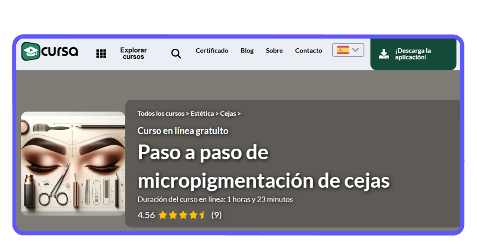This screenshot has height=249, width=477.
Task: Click the course duration text
Action: (x=215, y=199)
